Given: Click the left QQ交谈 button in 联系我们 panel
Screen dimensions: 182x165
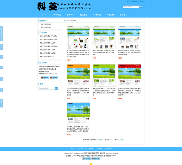Looking at the screenshot, I should (x=45, y=78).
